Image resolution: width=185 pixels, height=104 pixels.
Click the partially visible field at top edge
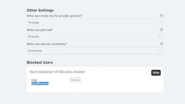click(95, 0)
